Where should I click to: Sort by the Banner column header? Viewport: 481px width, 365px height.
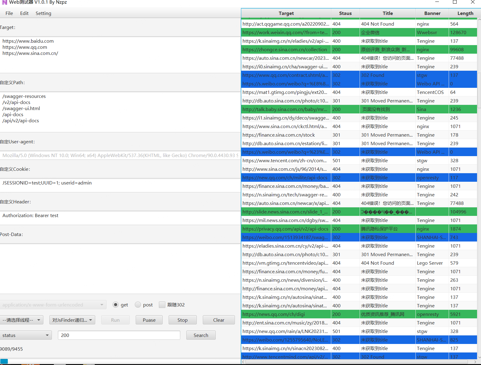pyautogui.click(x=432, y=13)
